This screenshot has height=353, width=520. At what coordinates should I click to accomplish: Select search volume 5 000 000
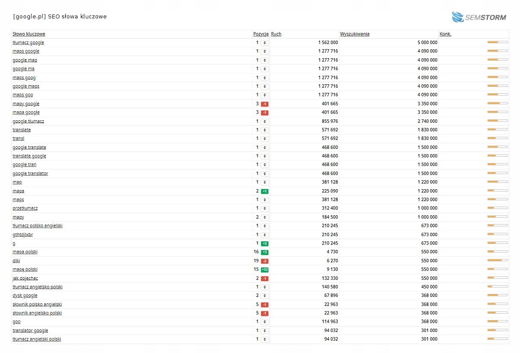[x=428, y=43]
